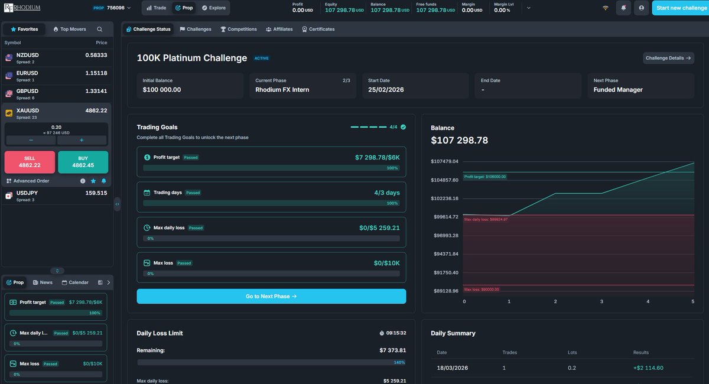The height and width of the screenshot is (384, 709).
Task: Open Challenge Details link
Action: 668,58
